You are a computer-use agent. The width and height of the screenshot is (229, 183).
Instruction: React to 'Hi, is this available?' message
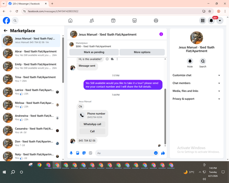click(107, 59)
